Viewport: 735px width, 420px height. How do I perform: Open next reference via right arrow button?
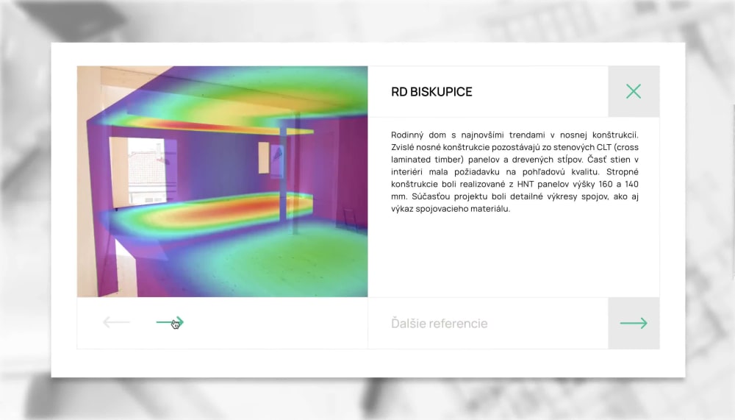pos(634,323)
